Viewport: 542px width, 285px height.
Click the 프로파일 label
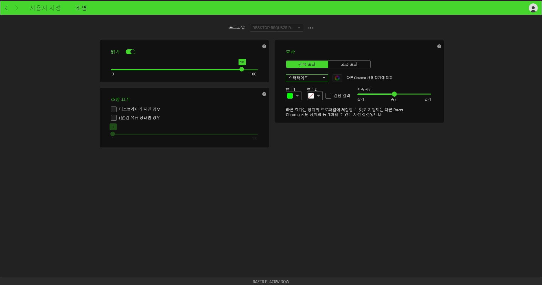click(237, 28)
